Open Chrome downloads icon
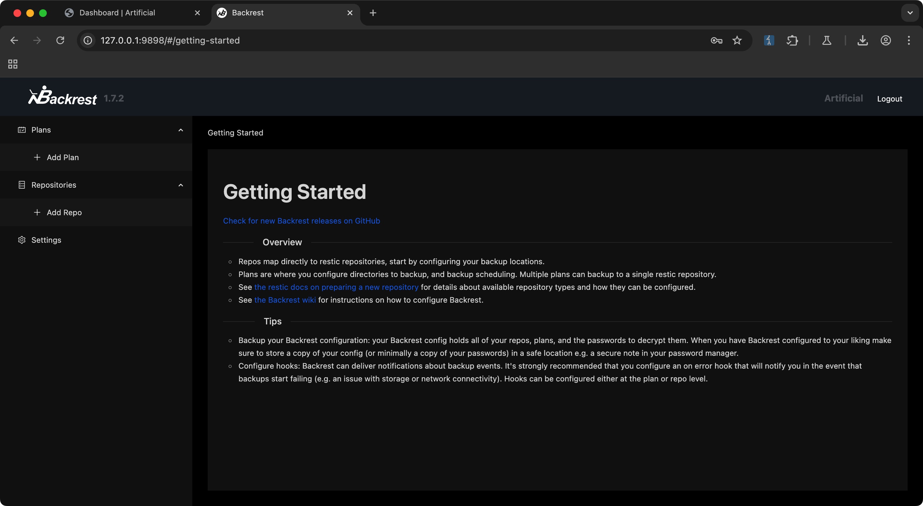 coord(862,40)
